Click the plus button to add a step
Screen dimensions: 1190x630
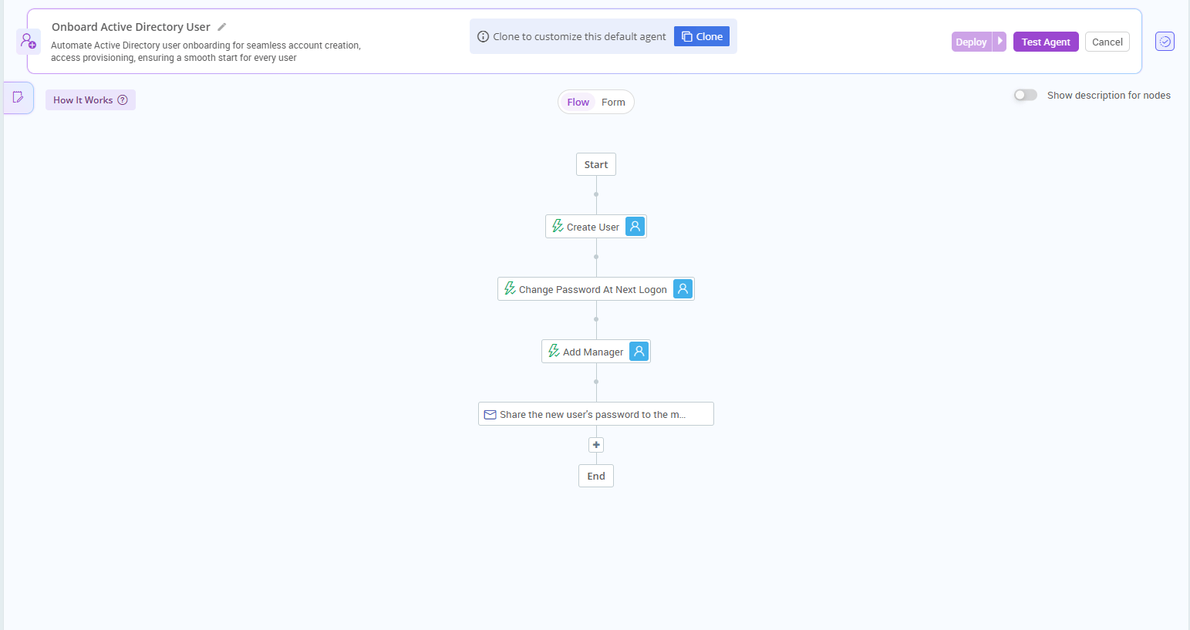click(x=595, y=445)
